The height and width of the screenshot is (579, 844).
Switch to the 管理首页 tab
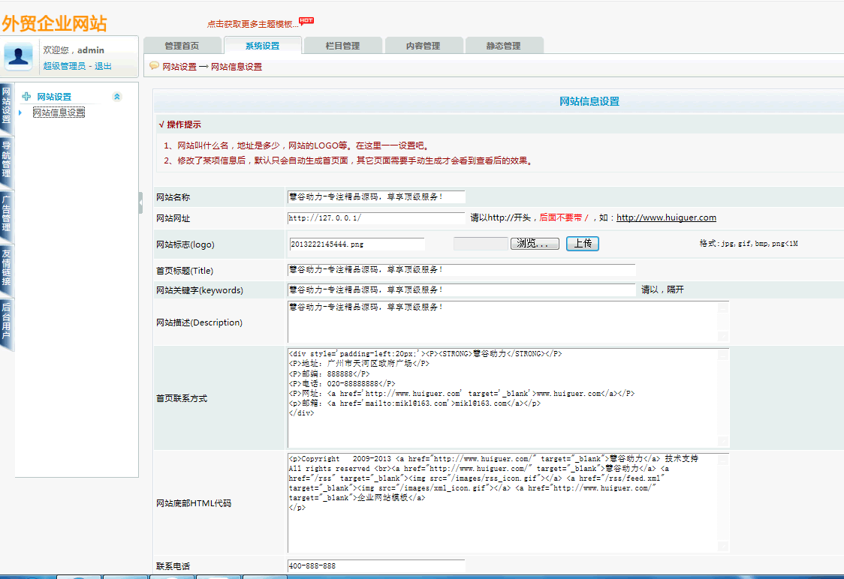(x=182, y=46)
